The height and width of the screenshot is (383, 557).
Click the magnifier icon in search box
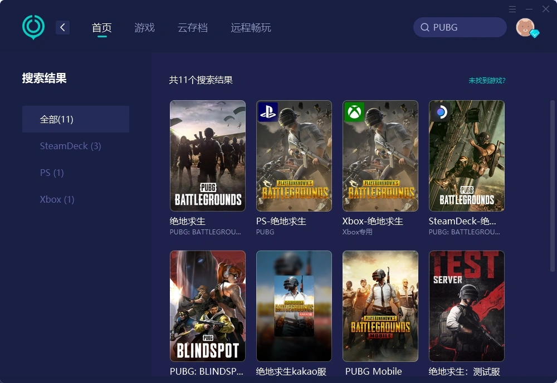coord(424,27)
